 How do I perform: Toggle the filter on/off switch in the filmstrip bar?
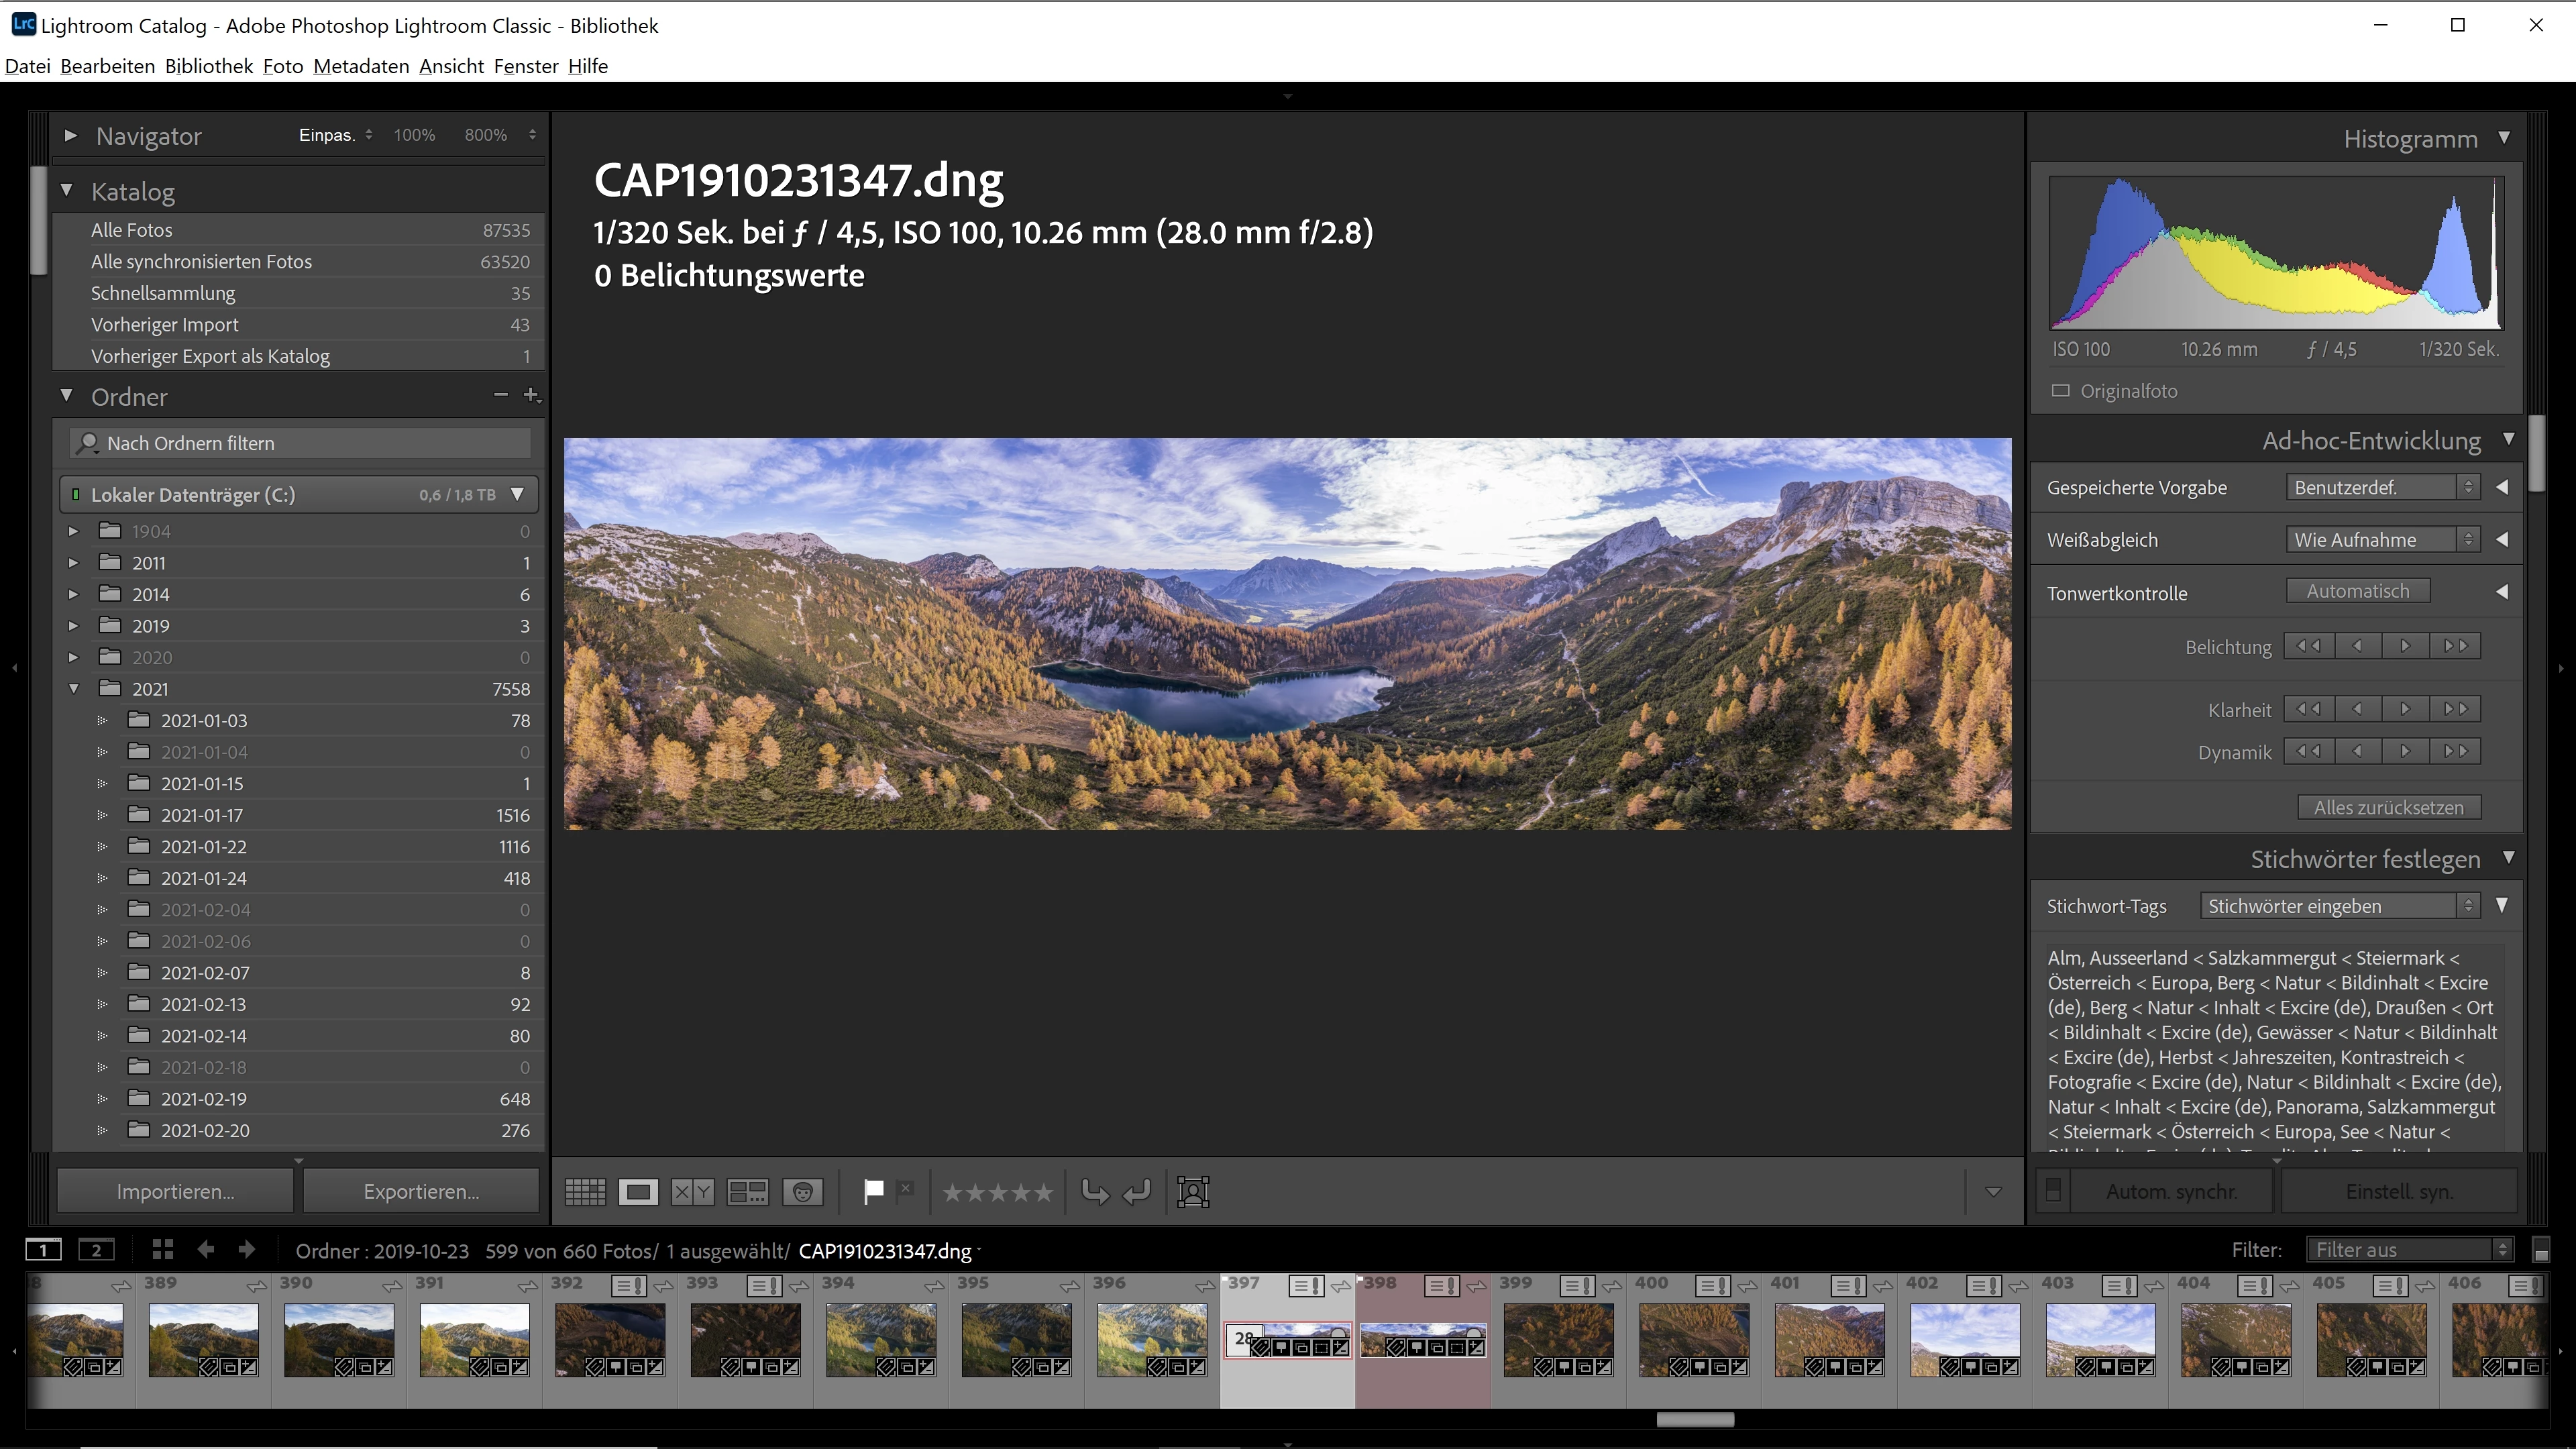[2540, 1250]
